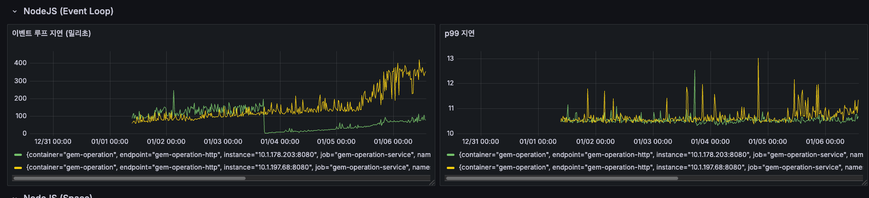Select 10.1.178.203:8080 legend label in p99 지연 panel

point(661,155)
